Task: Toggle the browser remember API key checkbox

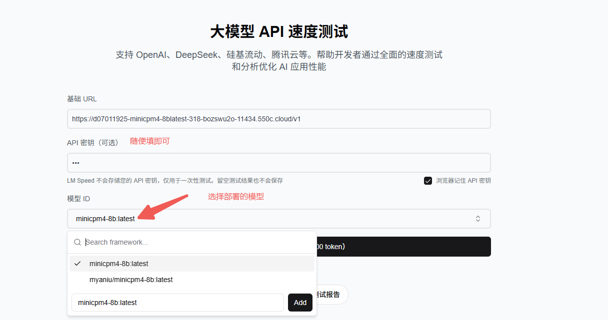Action: pyautogui.click(x=428, y=181)
